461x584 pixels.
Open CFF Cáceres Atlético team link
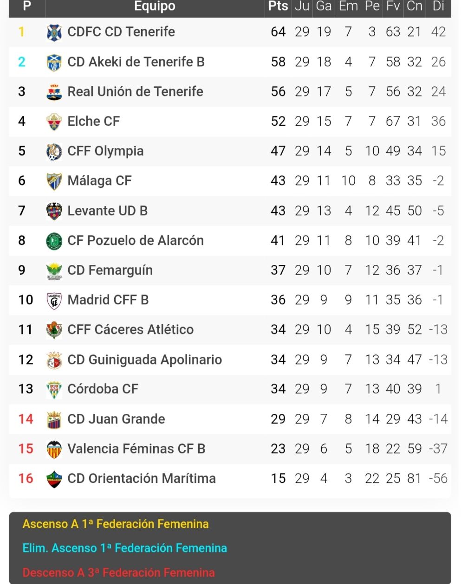[130, 329]
